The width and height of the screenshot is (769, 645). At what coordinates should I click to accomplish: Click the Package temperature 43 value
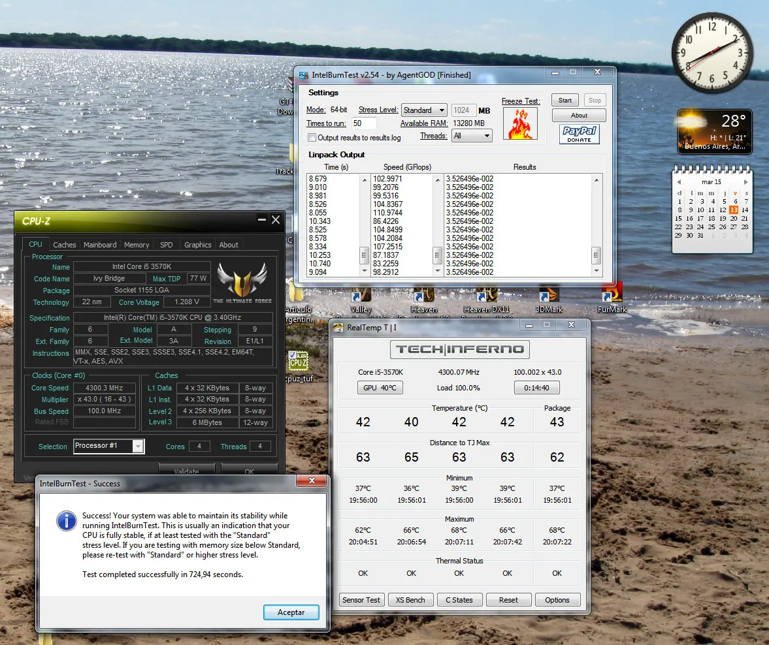coord(557,422)
